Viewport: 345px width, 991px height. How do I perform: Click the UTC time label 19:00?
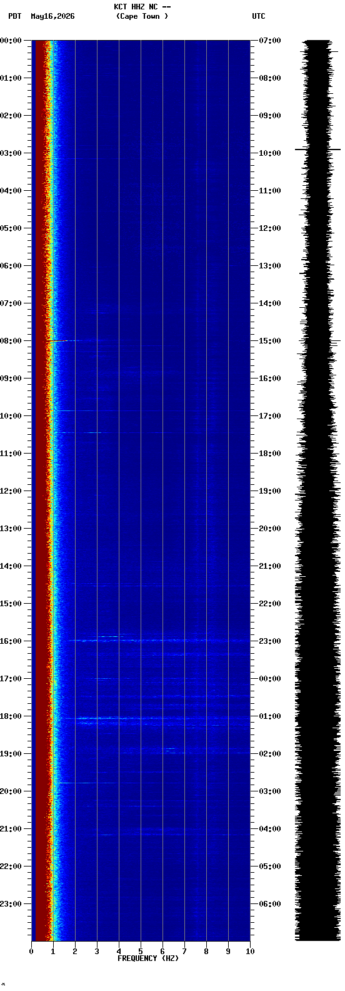click(x=270, y=491)
